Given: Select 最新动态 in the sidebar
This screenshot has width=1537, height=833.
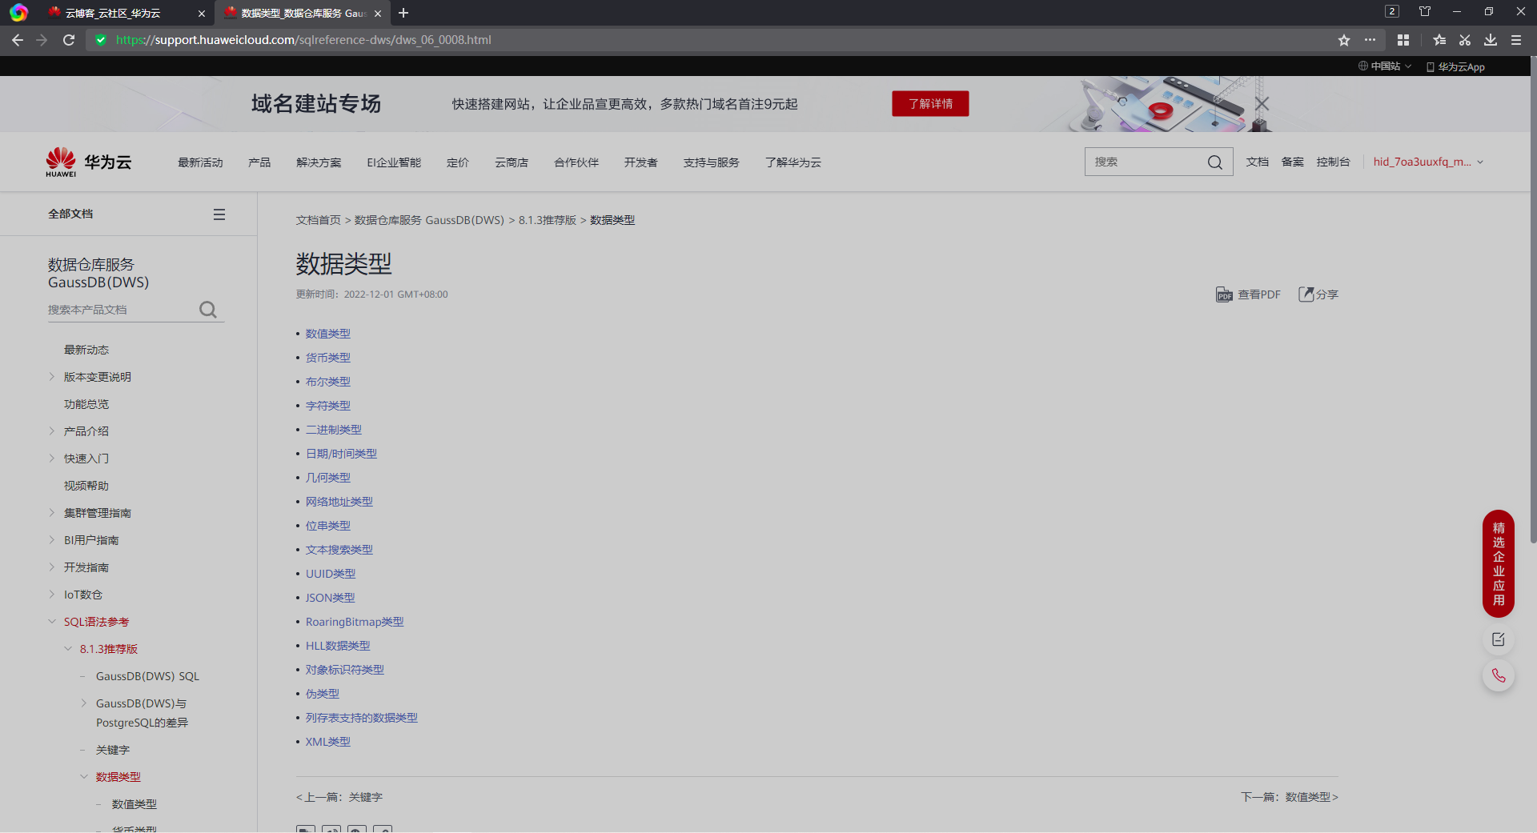Looking at the screenshot, I should pyautogui.click(x=86, y=350).
